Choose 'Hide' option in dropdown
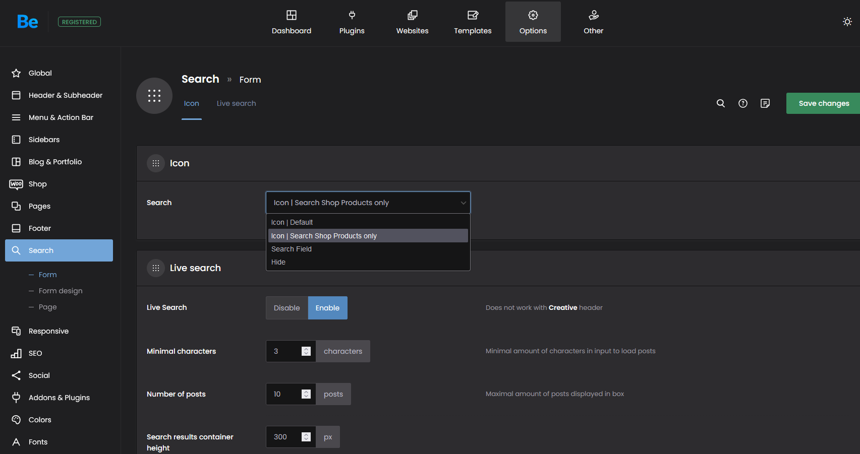This screenshot has height=454, width=860. 368,262
